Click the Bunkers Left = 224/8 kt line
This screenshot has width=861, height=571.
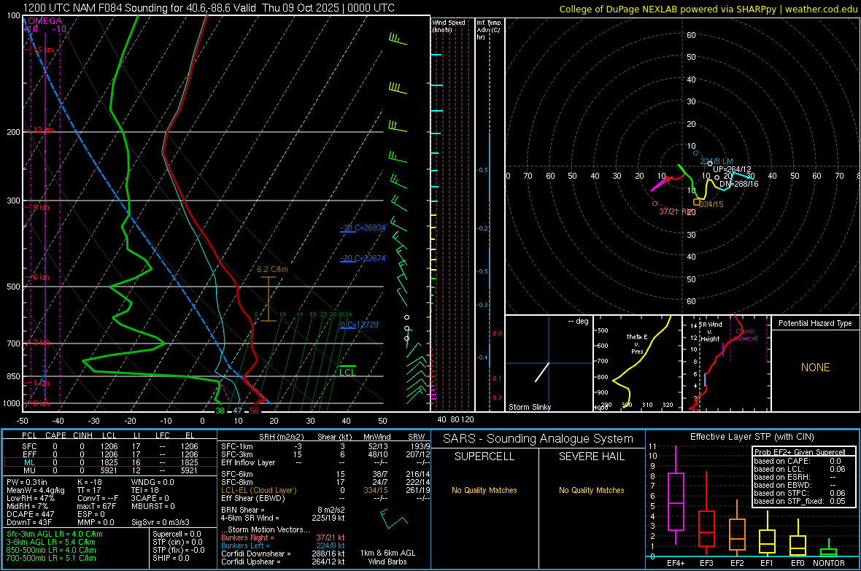[x=283, y=545]
